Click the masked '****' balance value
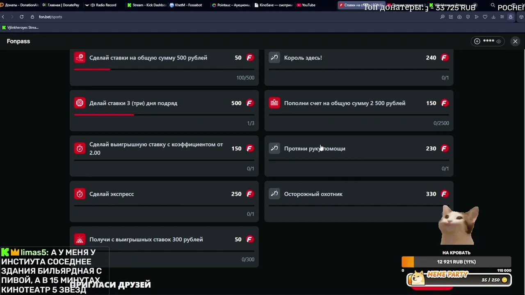This screenshot has width=525, height=295. pos(488,41)
